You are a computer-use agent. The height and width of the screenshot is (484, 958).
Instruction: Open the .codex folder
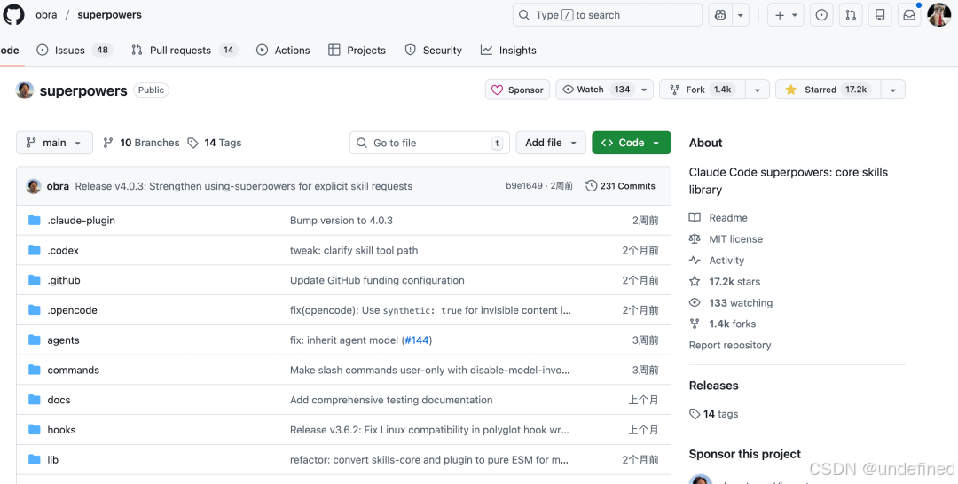pos(63,250)
